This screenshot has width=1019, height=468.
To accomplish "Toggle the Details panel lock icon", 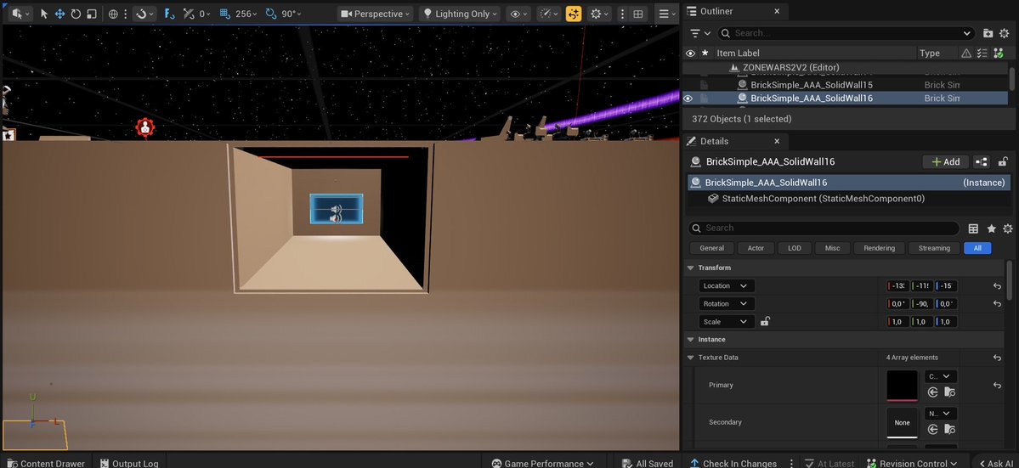I will (x=1004, y=161).
